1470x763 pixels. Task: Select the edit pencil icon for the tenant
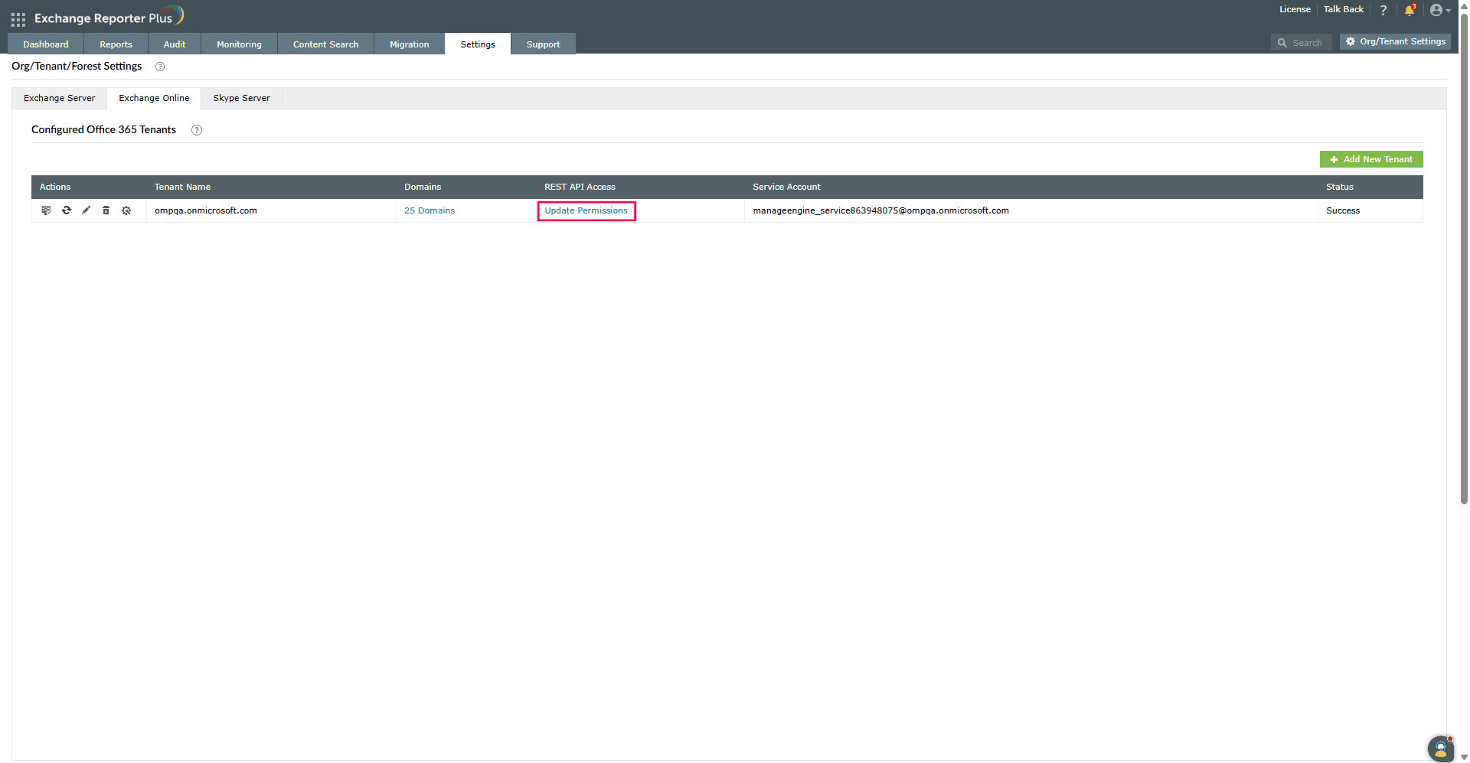86,210
